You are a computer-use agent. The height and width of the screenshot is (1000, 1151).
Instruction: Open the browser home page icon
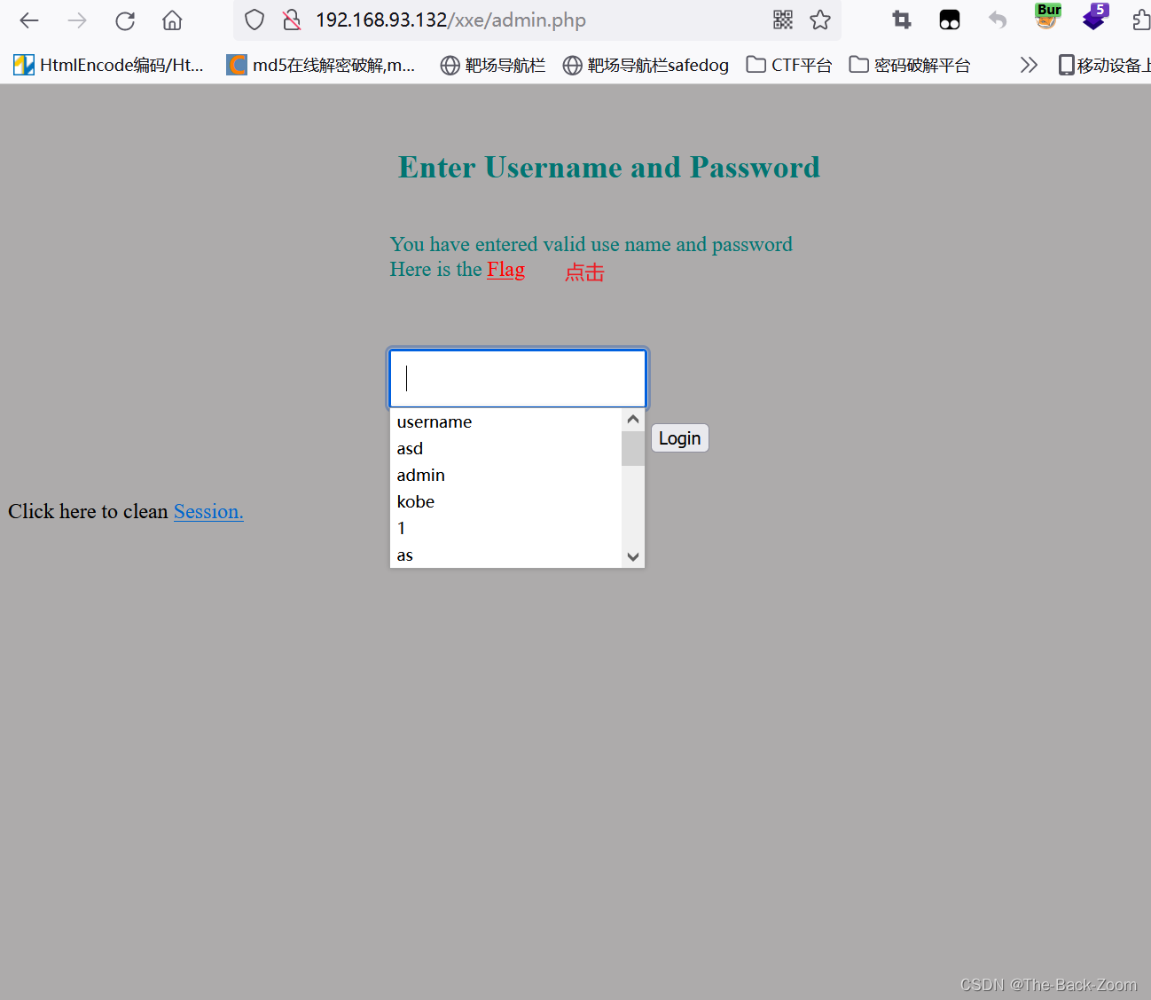(172, 20)
